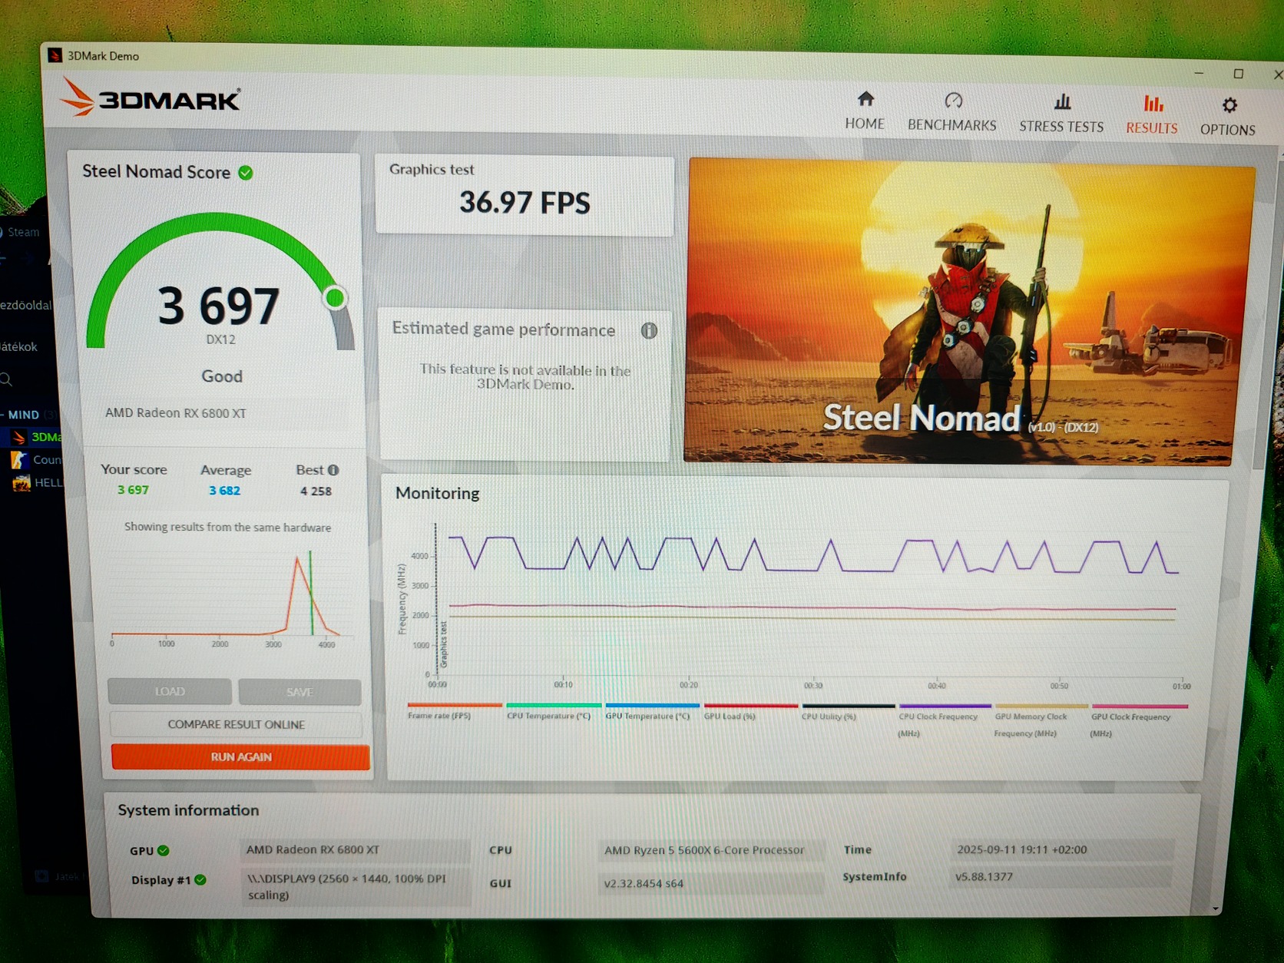Open the OPTIONS section
Image resolution: width=1284 pixels, height=963 pixels.
(1228, 117)
